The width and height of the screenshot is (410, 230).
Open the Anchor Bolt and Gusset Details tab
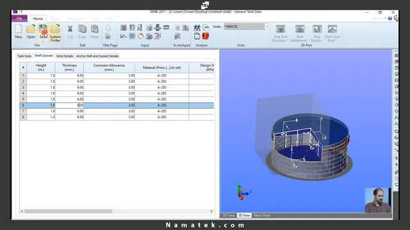tap(97, 56)
